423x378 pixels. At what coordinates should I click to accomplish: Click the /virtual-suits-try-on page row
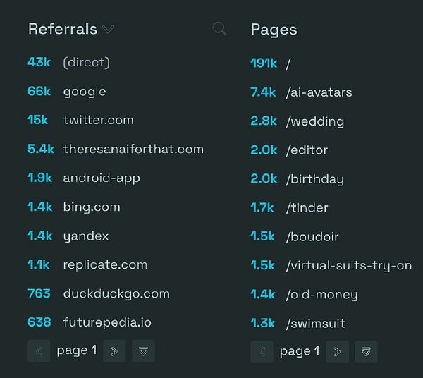(331, 265)
